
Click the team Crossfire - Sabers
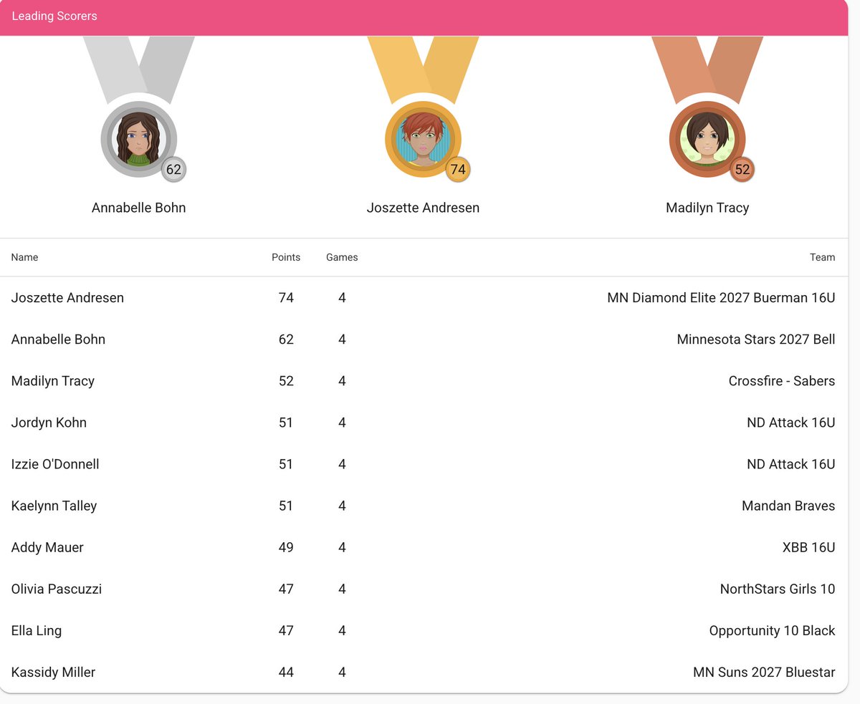[782, 381]
